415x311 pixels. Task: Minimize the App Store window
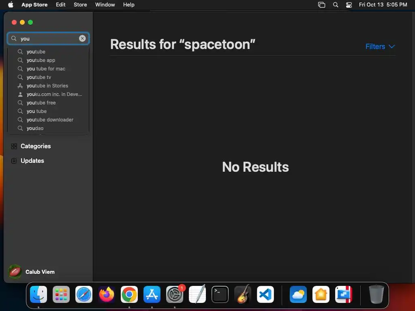coord(22,22)
